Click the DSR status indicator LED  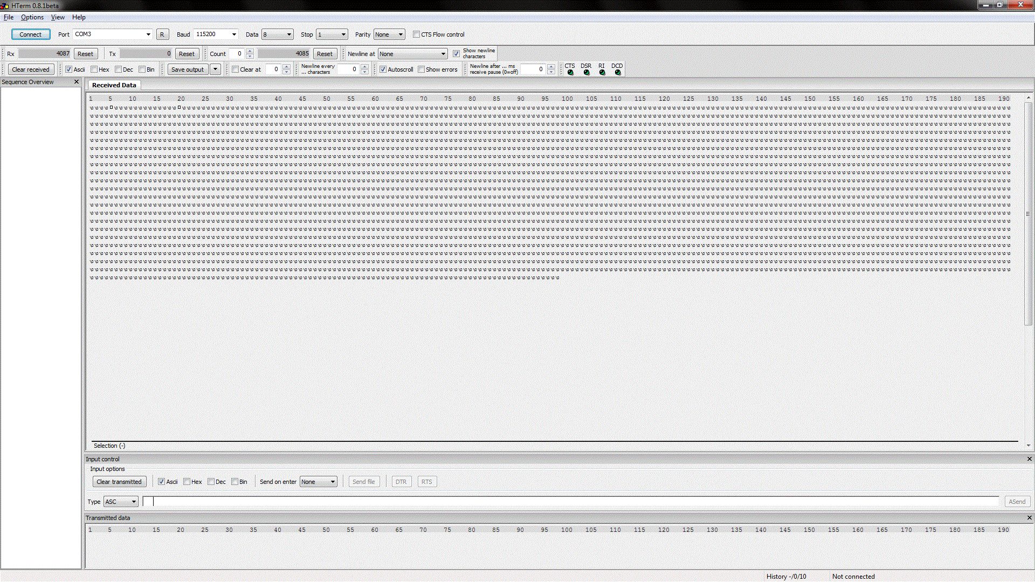pyautogui.click(x=586, y=73)
